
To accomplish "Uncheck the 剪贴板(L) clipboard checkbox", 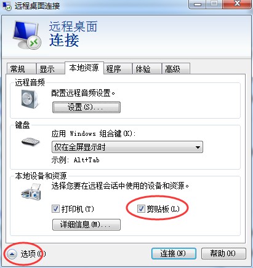I will [x=141, y=209].
